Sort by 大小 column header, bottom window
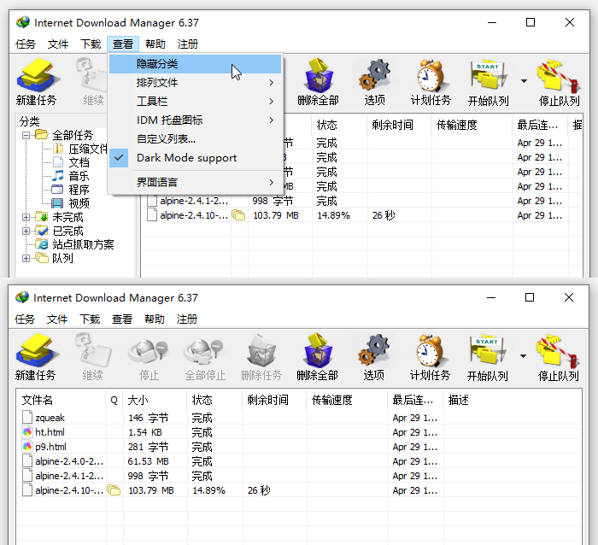The width and height of the screenshot is (598, 545). [155, 400]
